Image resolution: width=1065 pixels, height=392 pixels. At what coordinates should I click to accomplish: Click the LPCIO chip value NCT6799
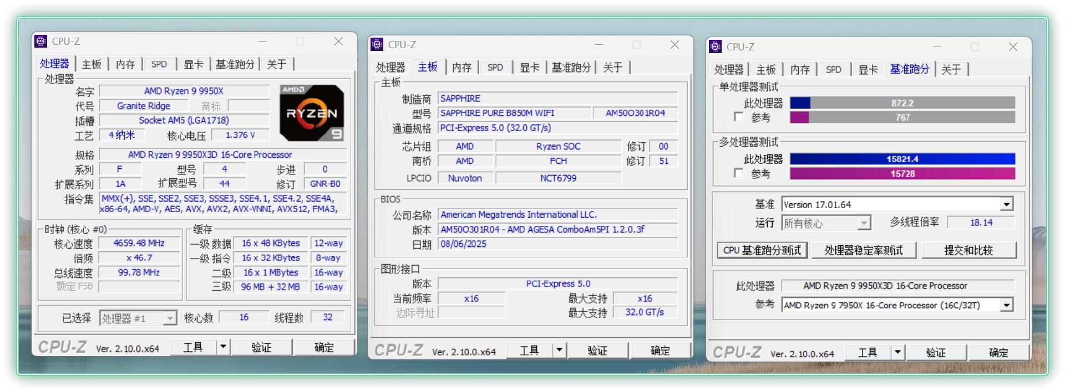(x=559, y=178)
